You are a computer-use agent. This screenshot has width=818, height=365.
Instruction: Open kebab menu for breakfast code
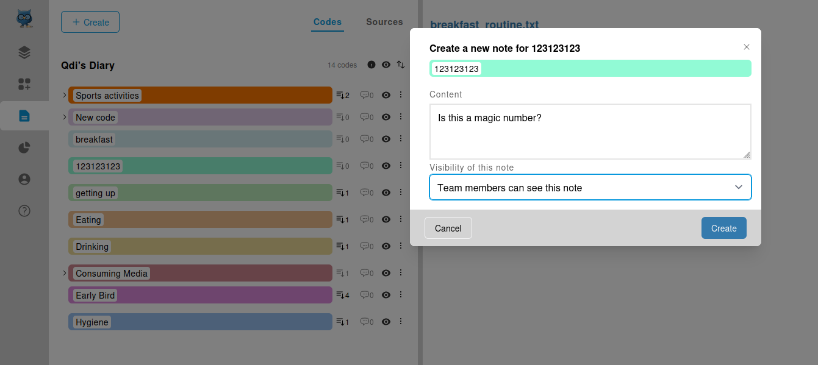point(401,139)
